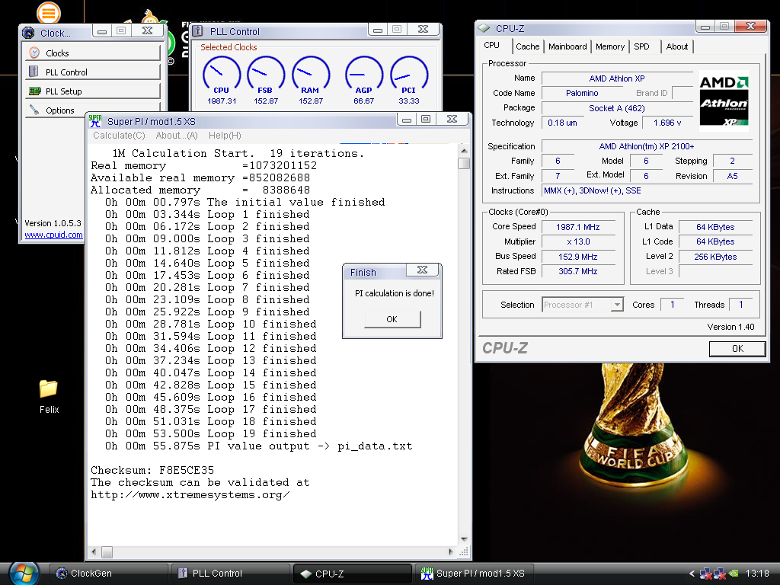
Task: Switch to the Memory tab in CPU-Z
Action: point(610,46)
